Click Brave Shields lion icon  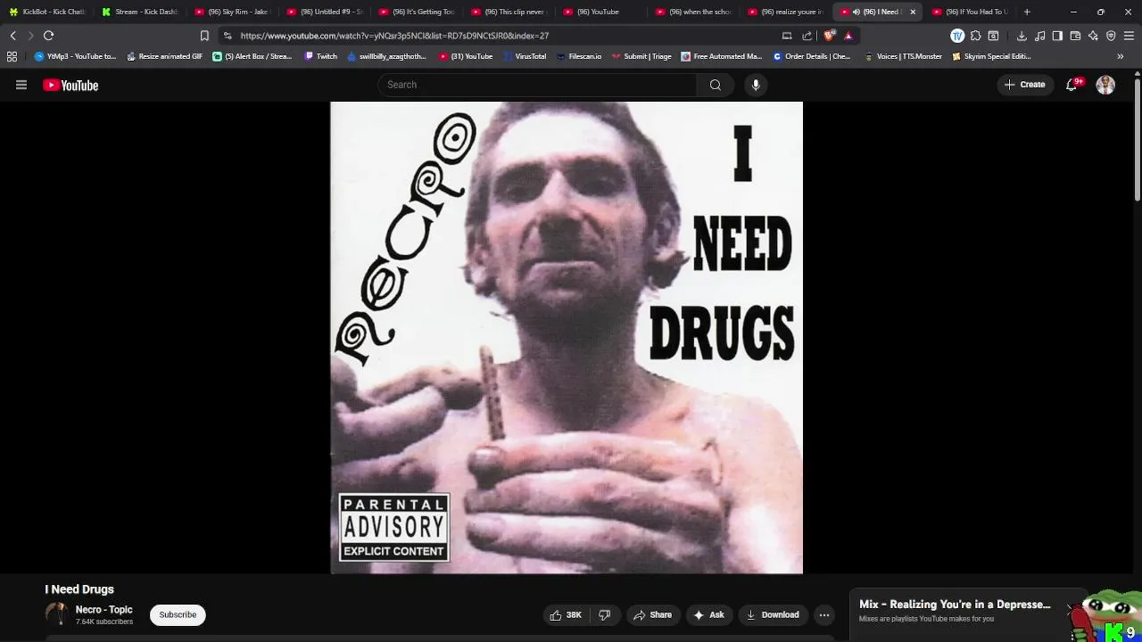pyautogui.click(x=829, y=36)
